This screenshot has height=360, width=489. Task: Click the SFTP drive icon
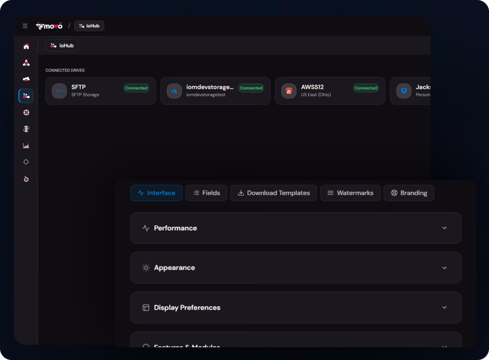coord(59,91)
